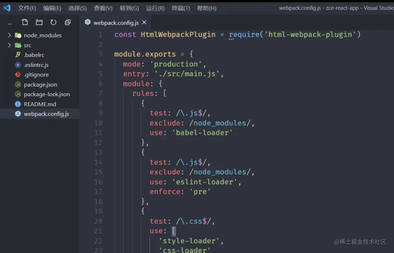Screen dimensions: 394x253
Task: Click the 'enforce' key on line 17
Action: pos(165,192)
